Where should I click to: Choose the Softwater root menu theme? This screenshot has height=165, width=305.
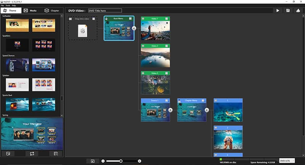[17, 25]
